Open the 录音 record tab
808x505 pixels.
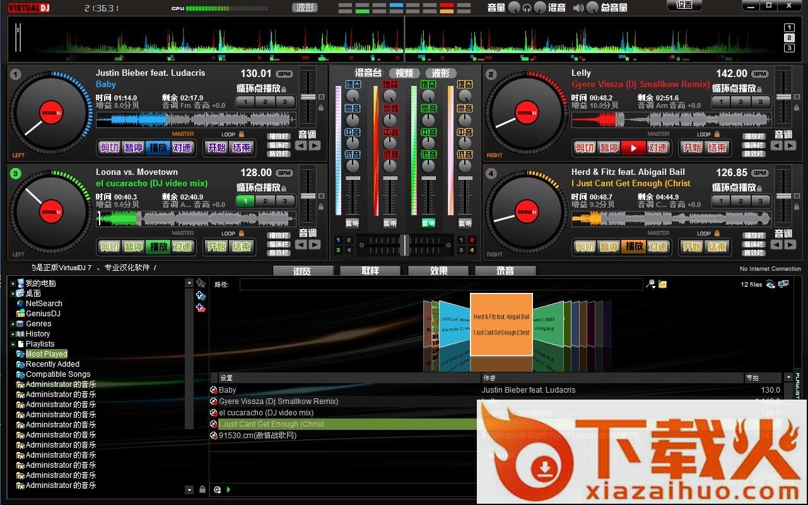click(505, 271)
